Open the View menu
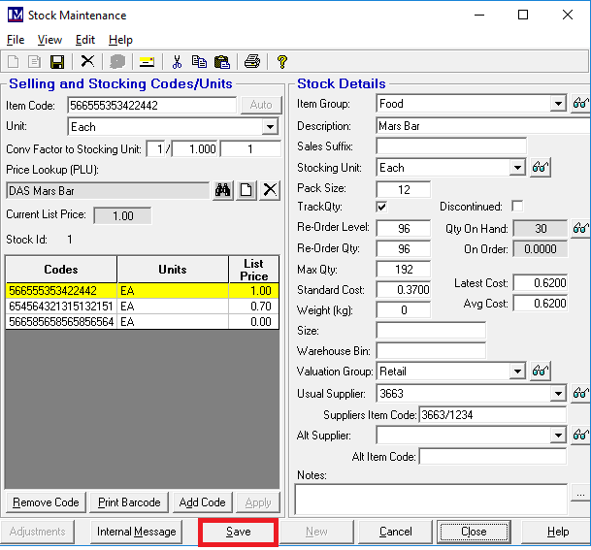The width and height of the screenshot is (591, 550). [49, 40]
